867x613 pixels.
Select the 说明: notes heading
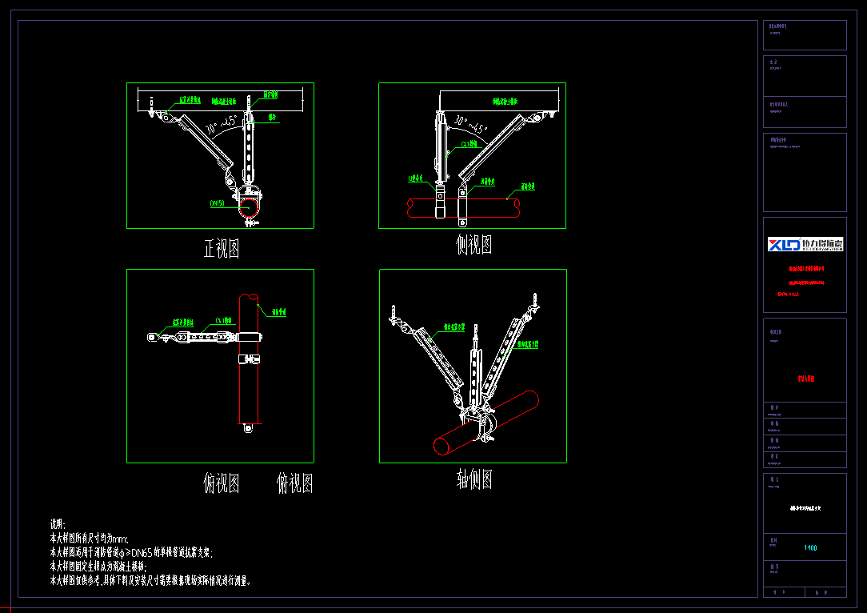(58, 524)
